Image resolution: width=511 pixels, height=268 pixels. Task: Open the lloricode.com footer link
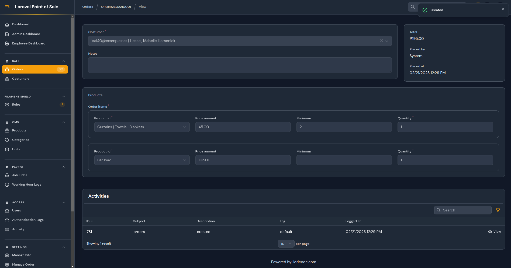point(304,262)
